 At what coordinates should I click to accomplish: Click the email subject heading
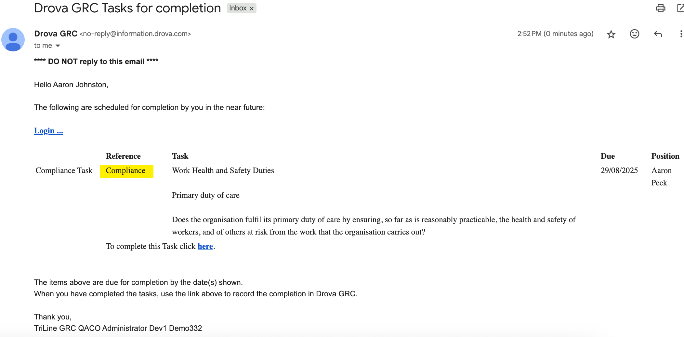(x=127, y=8)
